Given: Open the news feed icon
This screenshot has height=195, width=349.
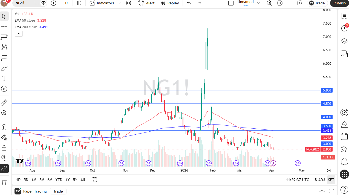Looking at the screenshot, I should [344, 149].
